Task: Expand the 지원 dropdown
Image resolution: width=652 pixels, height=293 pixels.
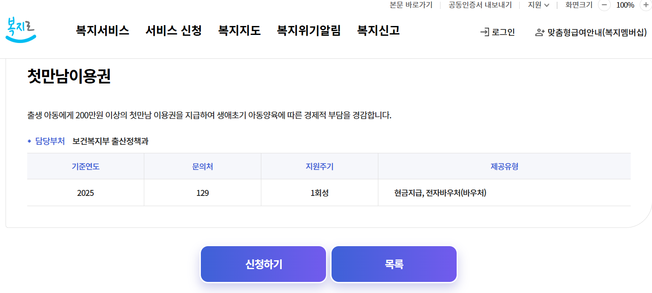Action: [x=538, y=5]
